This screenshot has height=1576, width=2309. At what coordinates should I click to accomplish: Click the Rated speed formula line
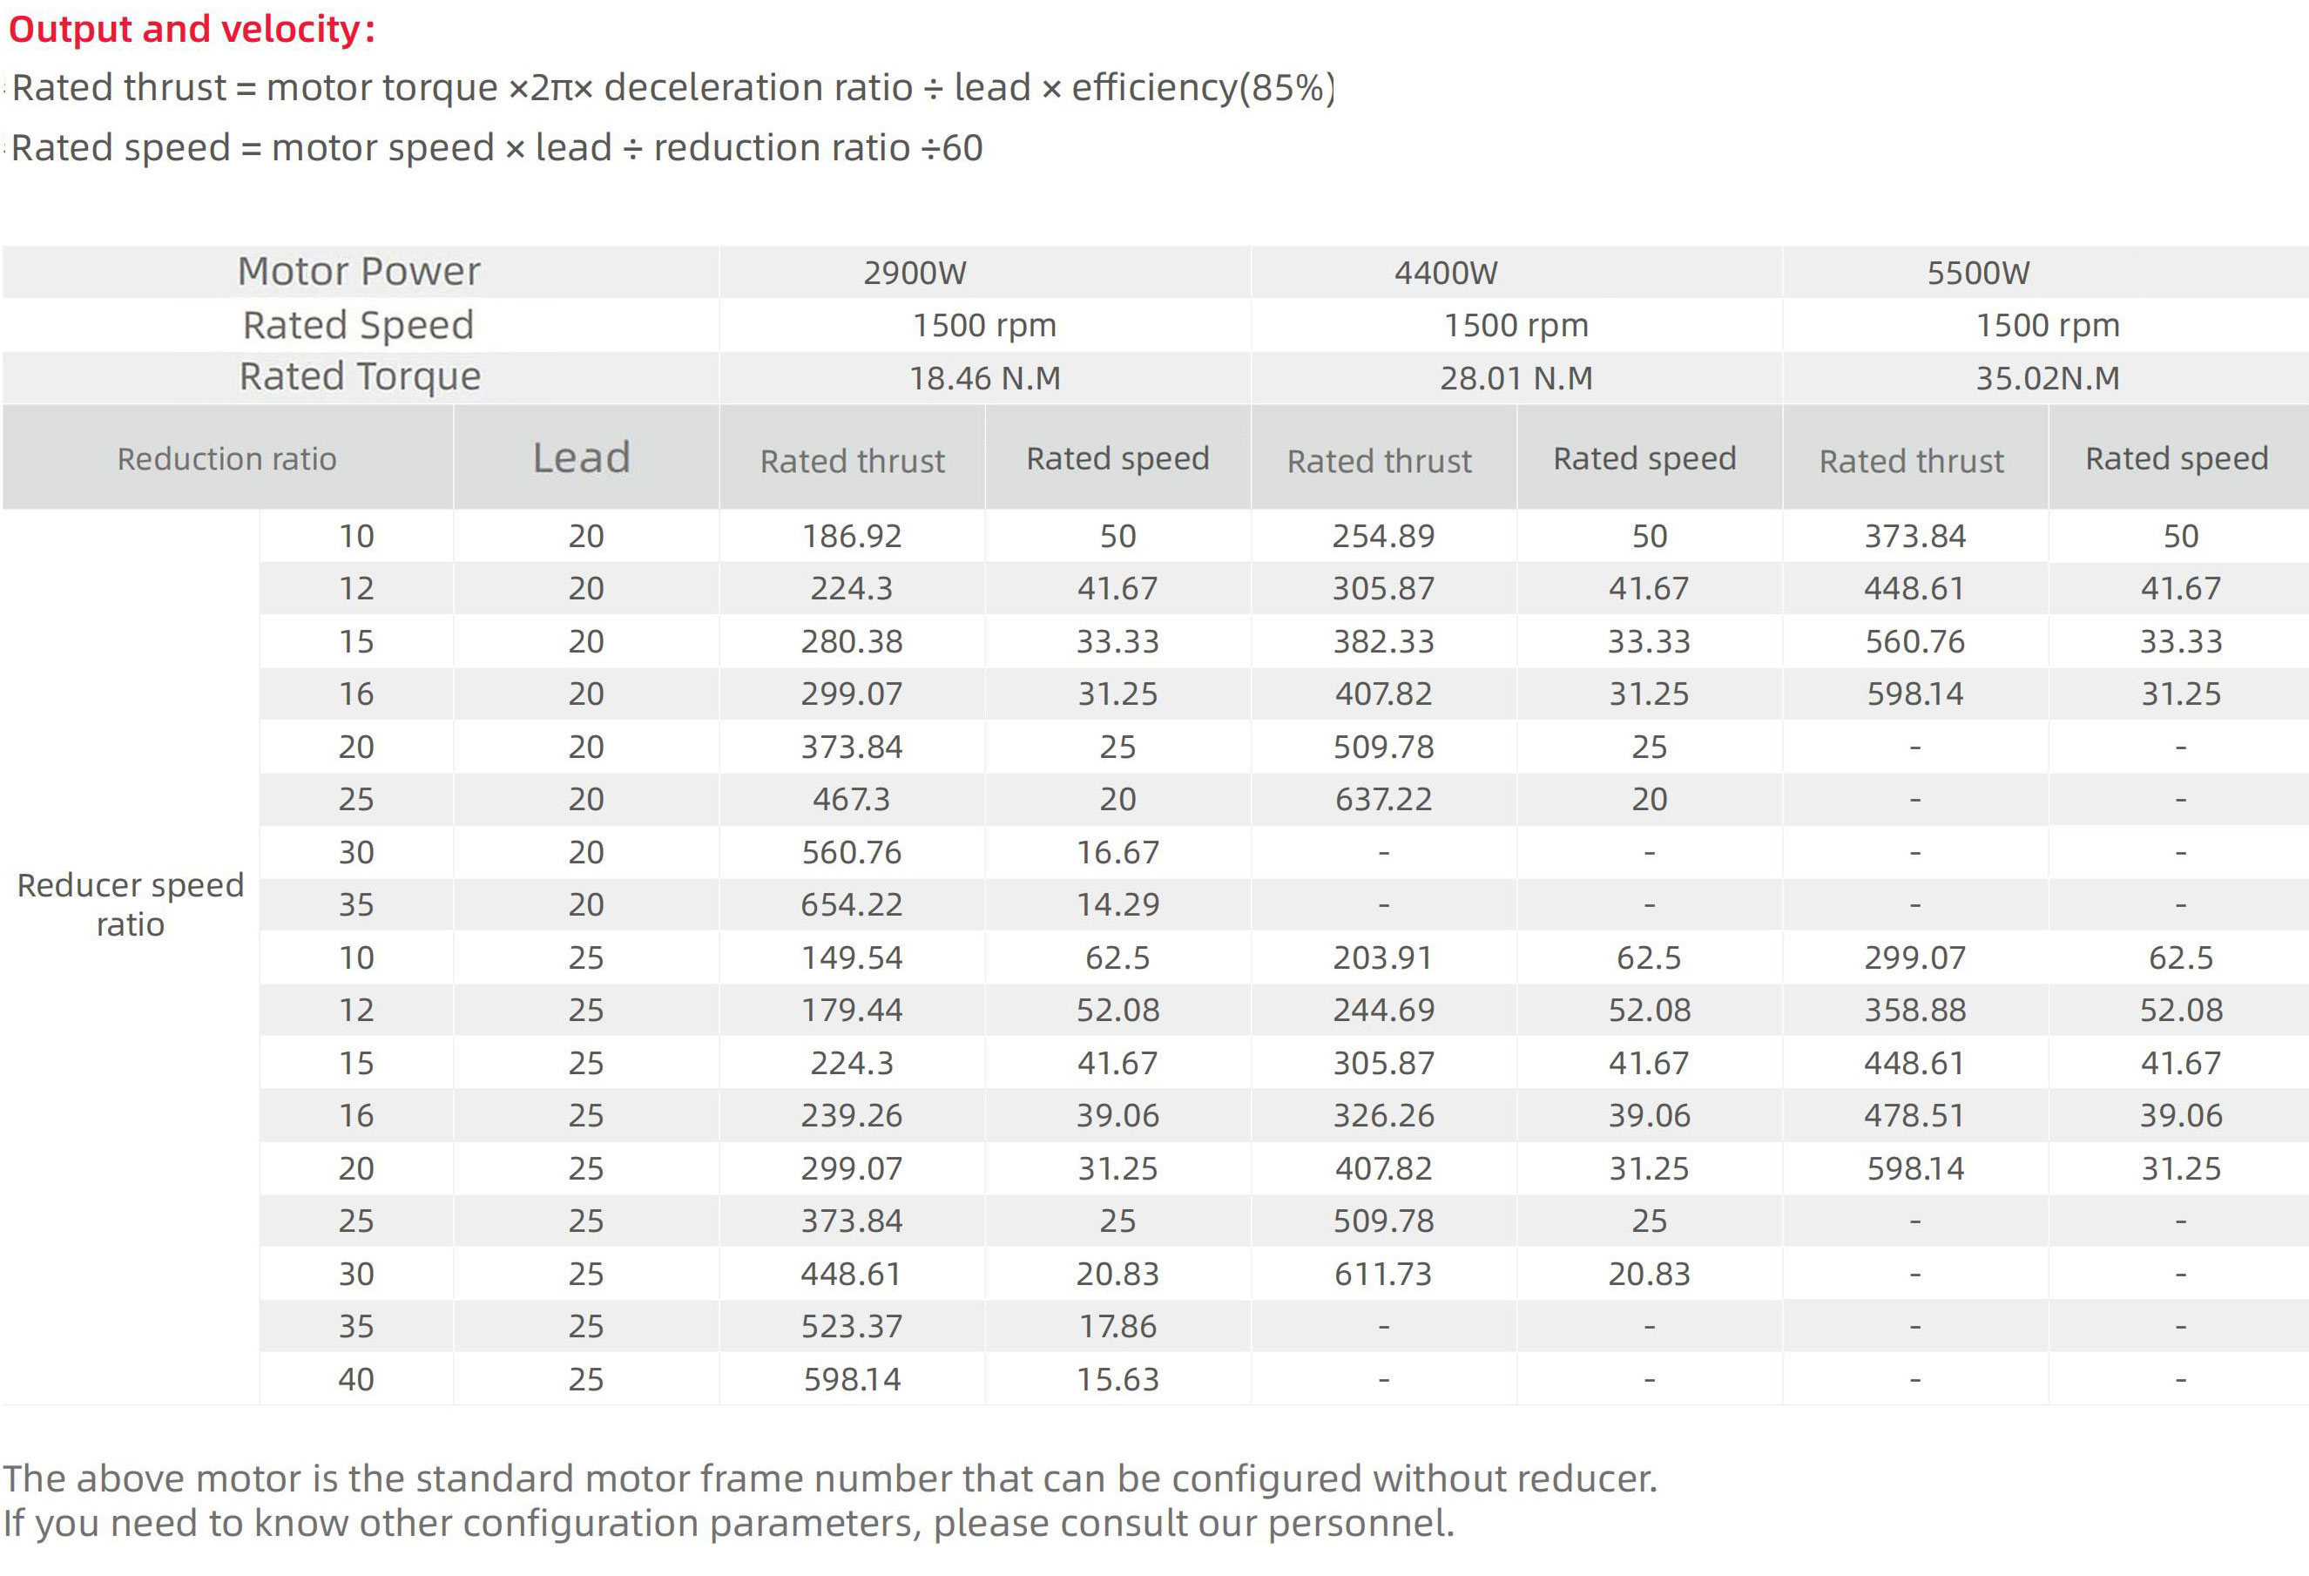pos(496,148)
